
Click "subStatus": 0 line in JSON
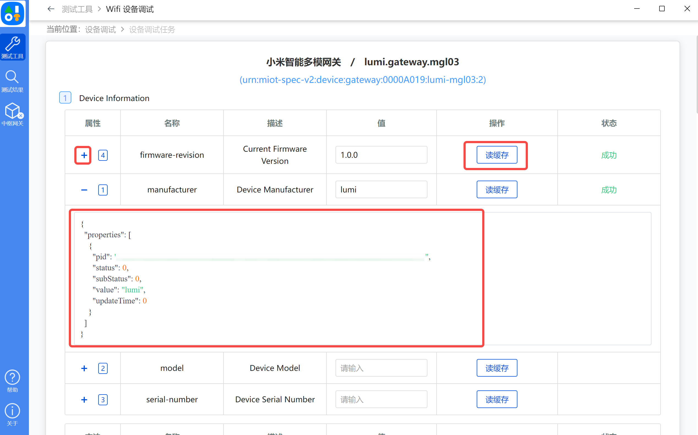tap(117, 279)
